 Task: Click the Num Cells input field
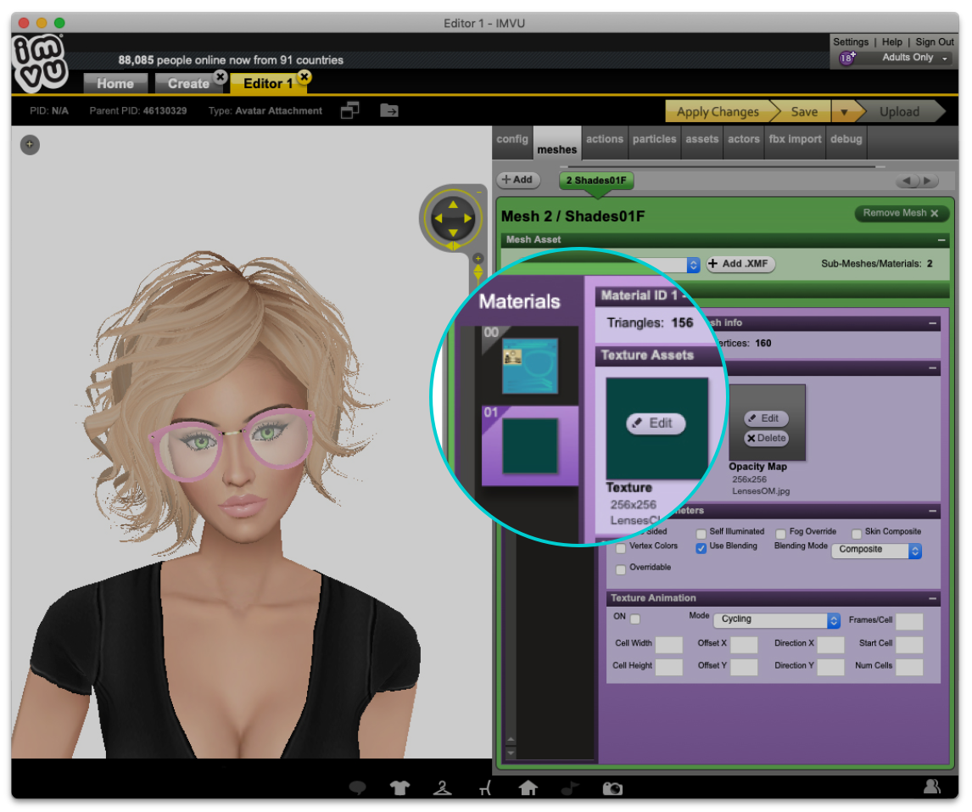[x=909, y=667]
